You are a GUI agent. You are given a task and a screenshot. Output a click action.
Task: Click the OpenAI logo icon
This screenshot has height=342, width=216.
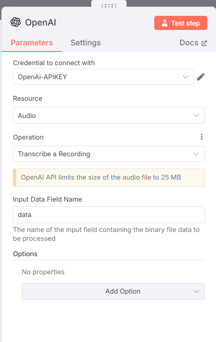tap(15, 22)
